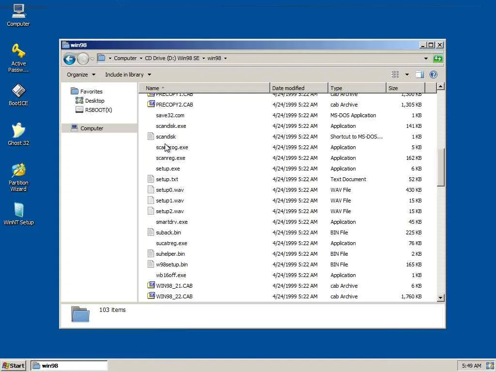Sort by the Name column header

click(x=204, y=88)
